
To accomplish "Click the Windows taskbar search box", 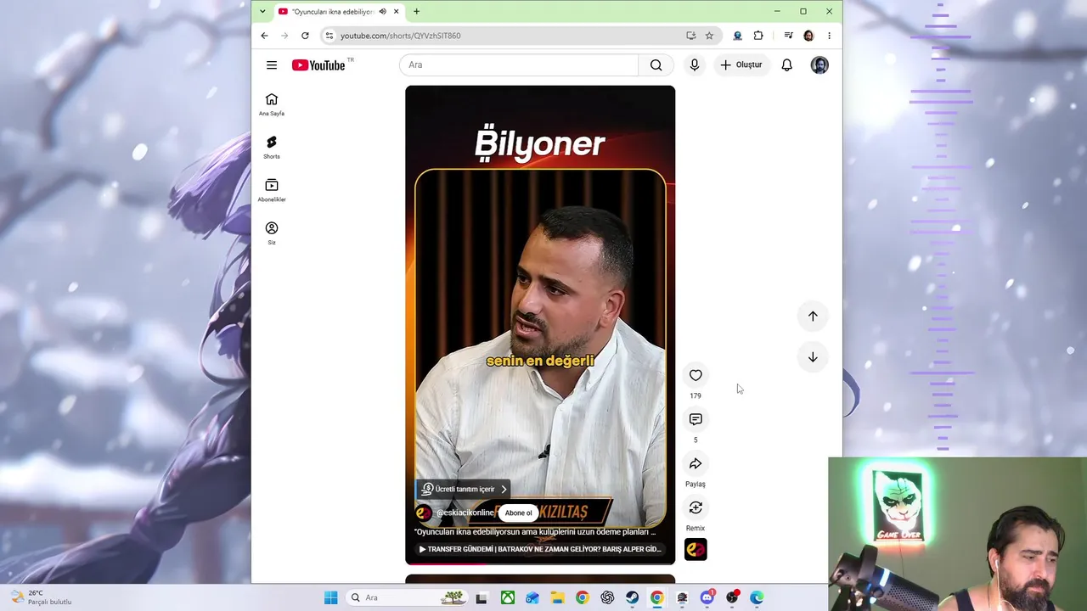I will click(406, 597).
